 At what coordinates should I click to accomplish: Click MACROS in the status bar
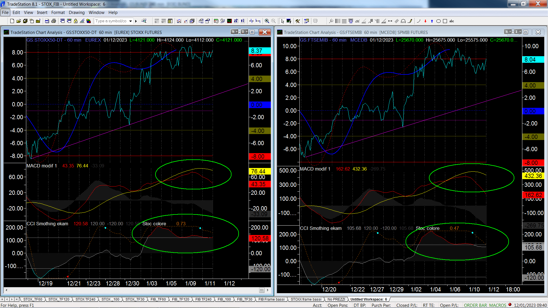coord(497,305)
